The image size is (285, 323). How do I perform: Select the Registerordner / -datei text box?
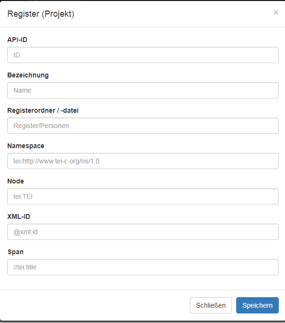[x=143, y=126]
